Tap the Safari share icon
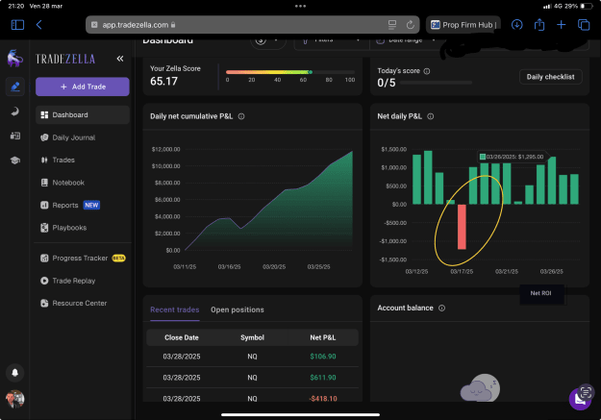This screenshot has width=601, height=420. click(539, 25)
